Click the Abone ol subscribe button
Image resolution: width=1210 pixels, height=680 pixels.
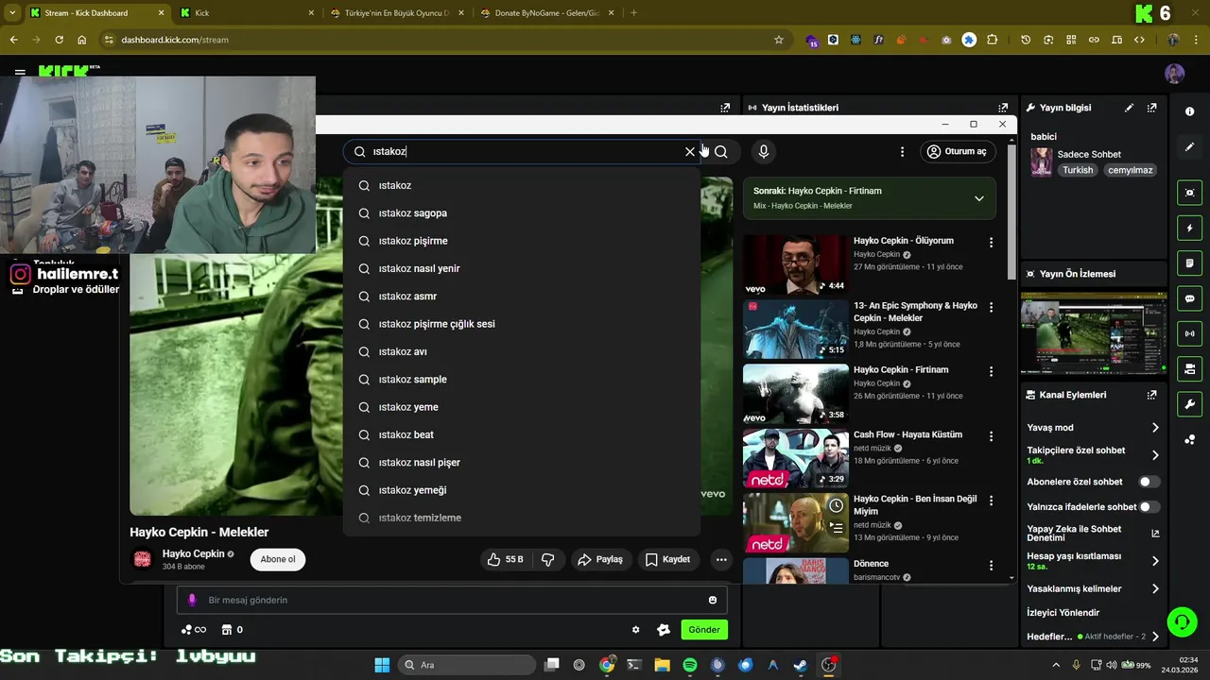(x=278, y=559)
